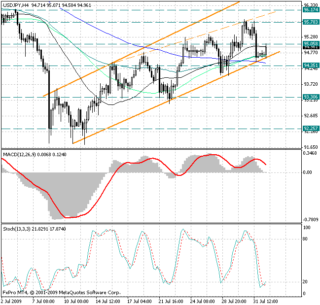The image size is (320, 305).
Task: Click the FxPro MT4 copyright text
Action: [x=62, y=293]
